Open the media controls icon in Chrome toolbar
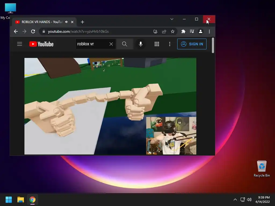275x206 pixels. (192, 32)
